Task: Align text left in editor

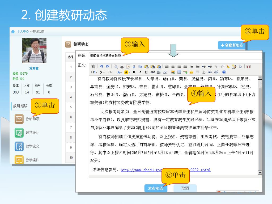Action: point(167,66)
